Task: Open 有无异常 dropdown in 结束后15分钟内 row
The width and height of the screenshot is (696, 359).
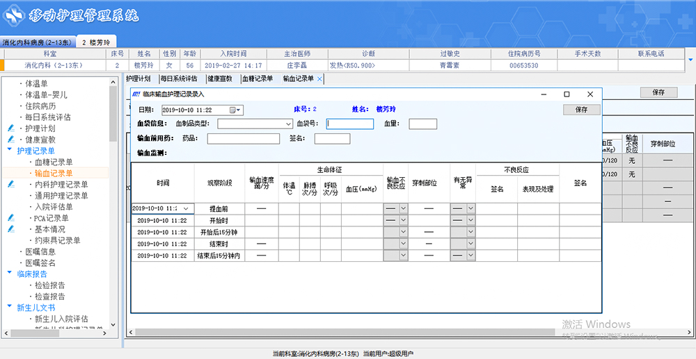Action: pyautogui.click(x=470, y=256)
